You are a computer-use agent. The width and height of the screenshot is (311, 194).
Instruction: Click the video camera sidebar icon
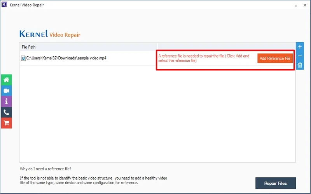point(6,91)
